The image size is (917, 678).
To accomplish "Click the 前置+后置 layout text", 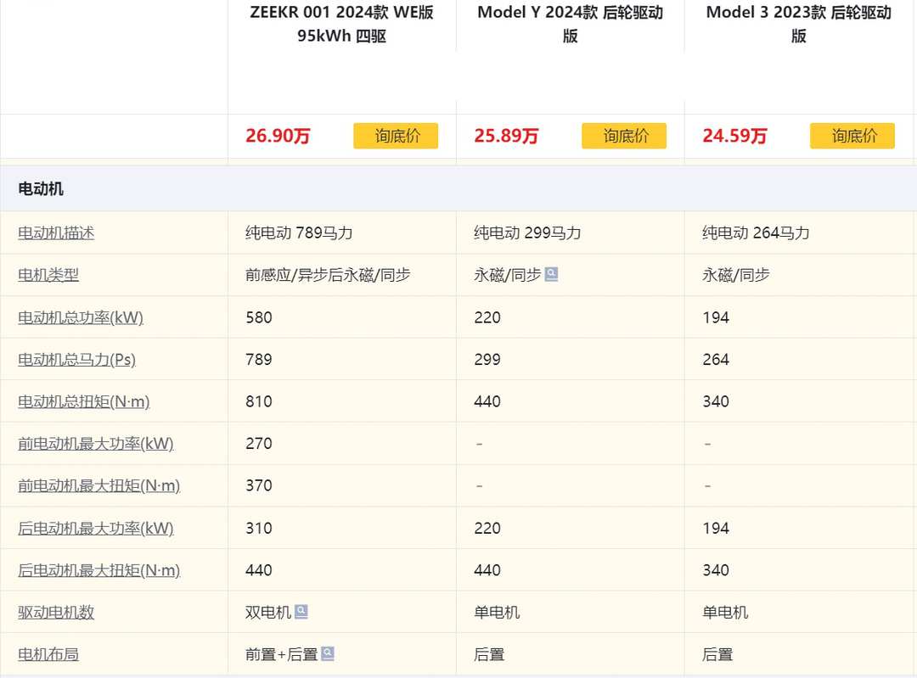I will pos(282,654).
